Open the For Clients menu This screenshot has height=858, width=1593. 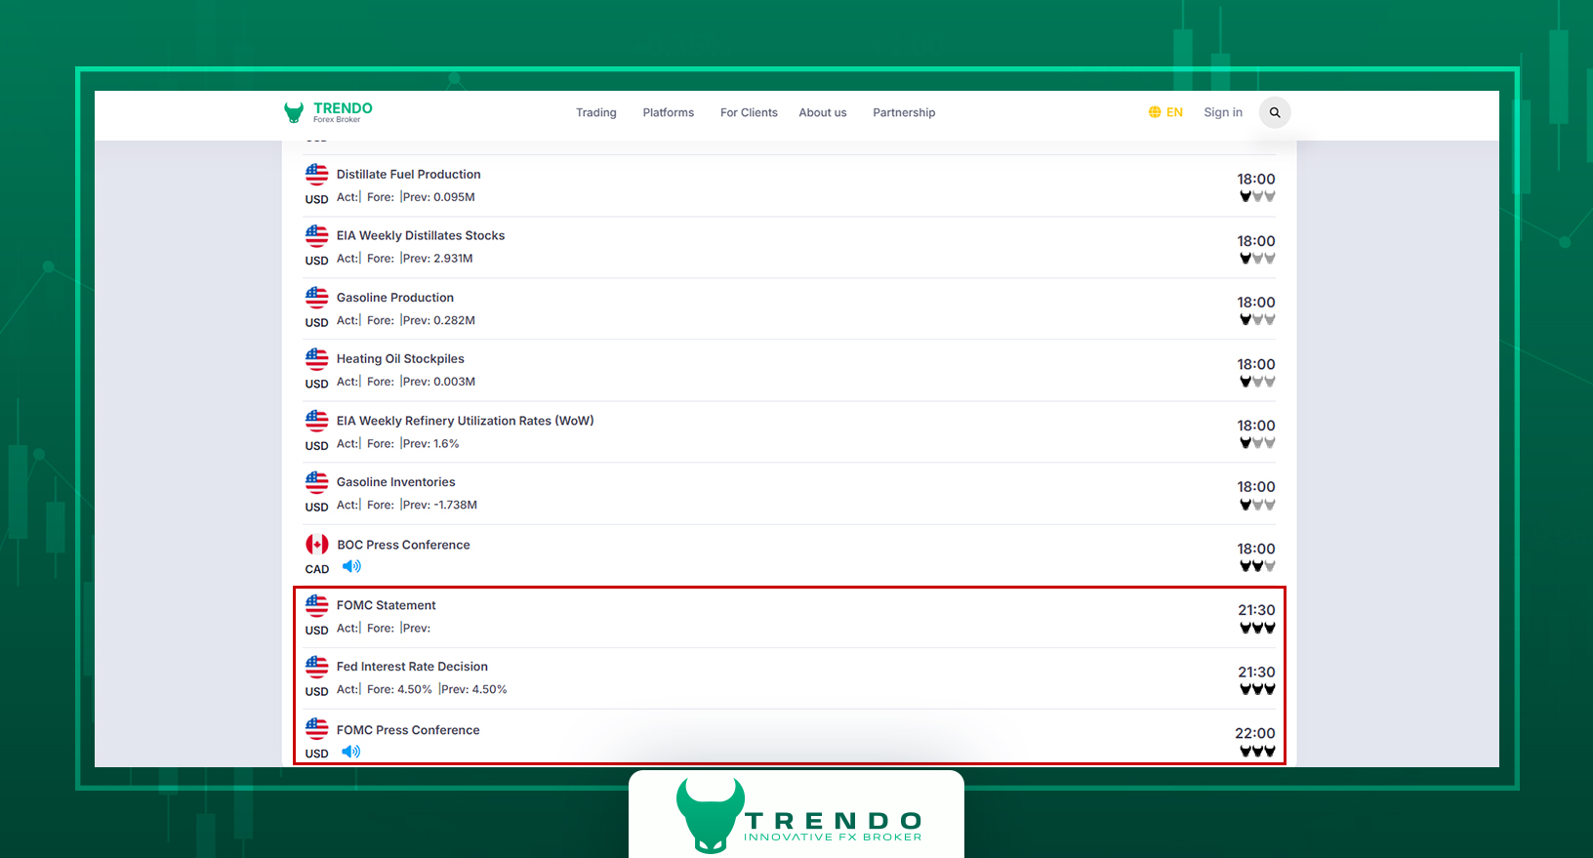click(749, 112)
